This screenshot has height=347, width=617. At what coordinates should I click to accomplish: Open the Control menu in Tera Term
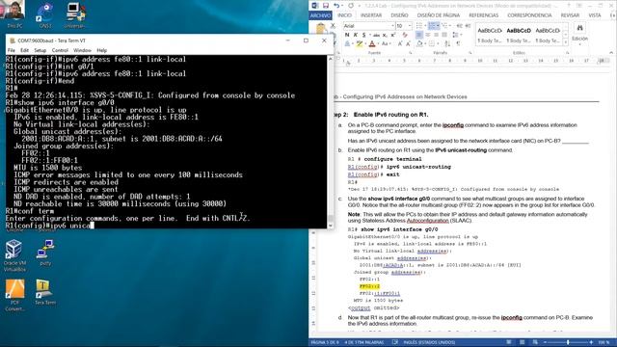click(x=60, y=50)
